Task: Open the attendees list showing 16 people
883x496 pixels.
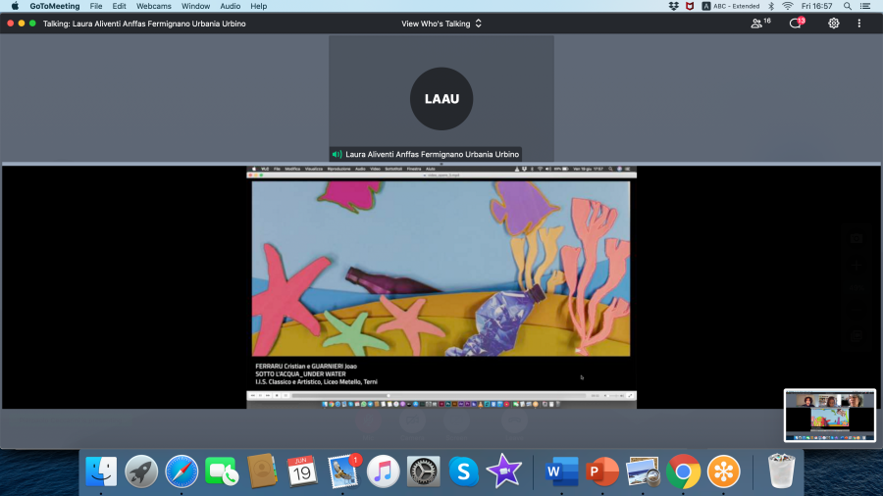Action: (x=760, y=24)
